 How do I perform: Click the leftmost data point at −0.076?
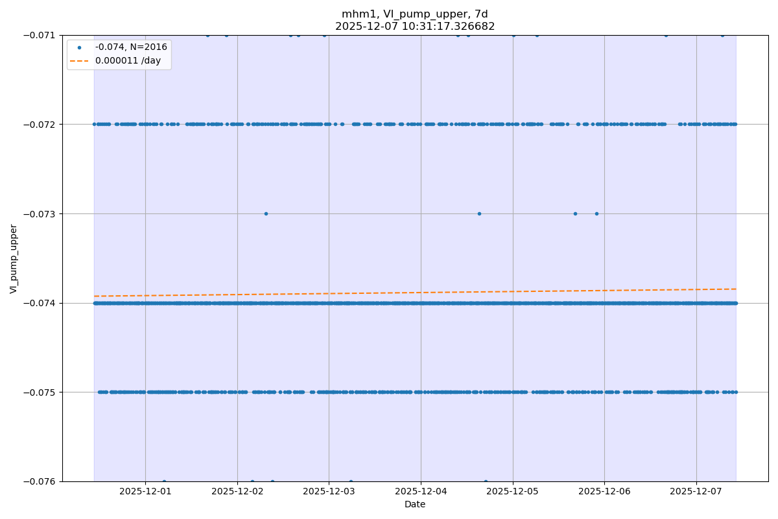164,481
